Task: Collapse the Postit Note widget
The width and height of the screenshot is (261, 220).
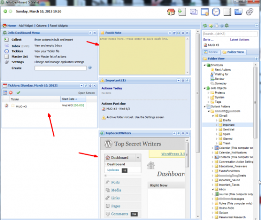Action: pyautogui.click(x=170, y=33)
